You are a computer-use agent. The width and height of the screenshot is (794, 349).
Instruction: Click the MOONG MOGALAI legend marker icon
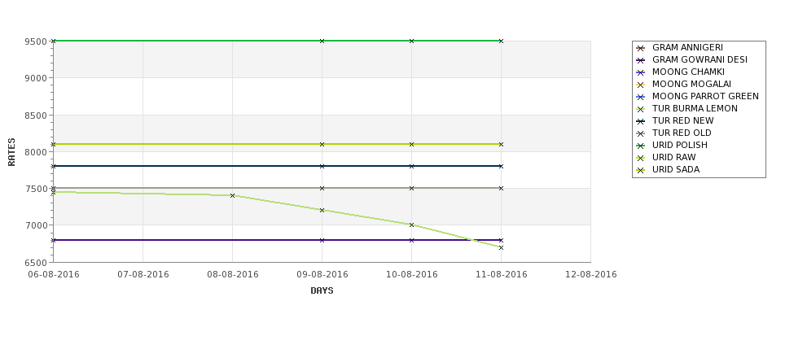click(x=641, y=85)
